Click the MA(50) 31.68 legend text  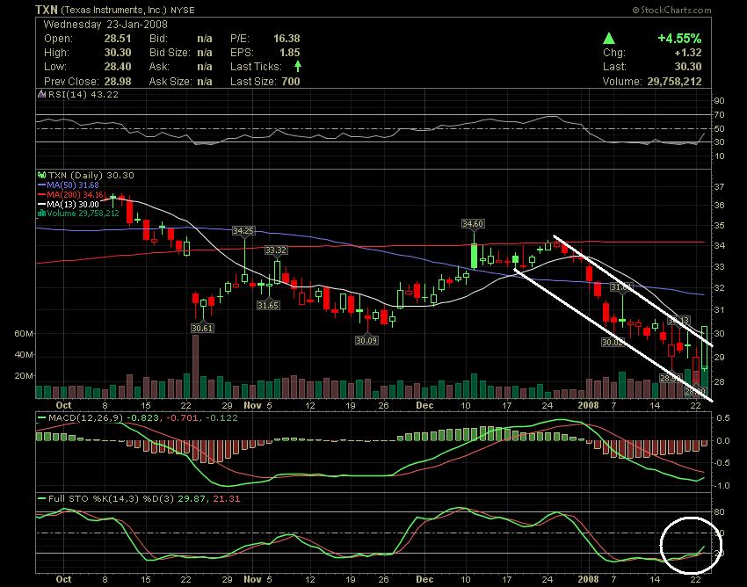click(x=73, y=185)
